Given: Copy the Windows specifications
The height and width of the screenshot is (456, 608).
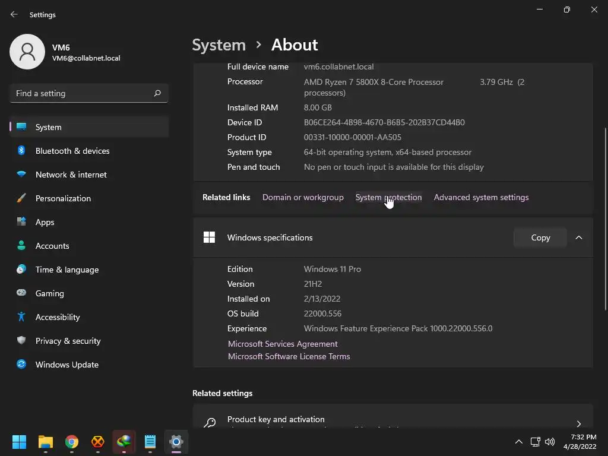Looking at the screenshot, I should (540, 237).
